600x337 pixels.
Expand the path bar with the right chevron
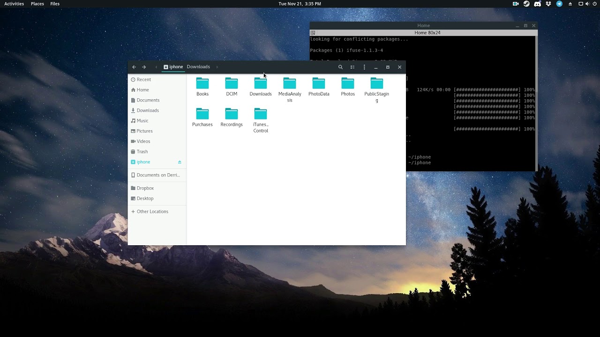click(x=217, y=67)
